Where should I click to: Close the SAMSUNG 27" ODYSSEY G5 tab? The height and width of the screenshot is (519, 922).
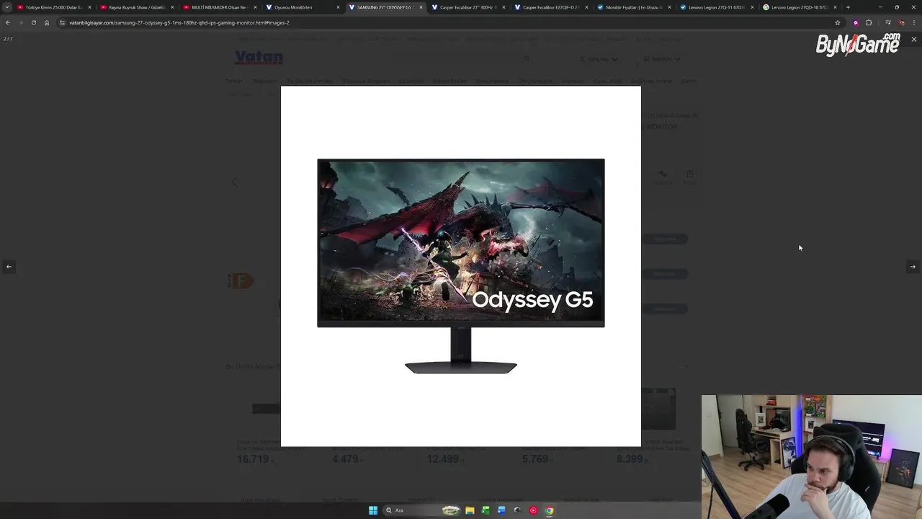pos(421,7)
